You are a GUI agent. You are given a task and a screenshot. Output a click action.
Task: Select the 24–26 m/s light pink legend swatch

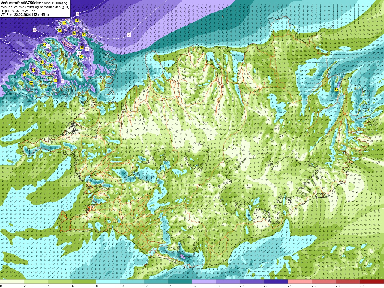[x=300, y=282]
